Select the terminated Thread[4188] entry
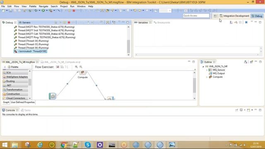The height and width of the screenshot is (149, 265). point(30,51)
